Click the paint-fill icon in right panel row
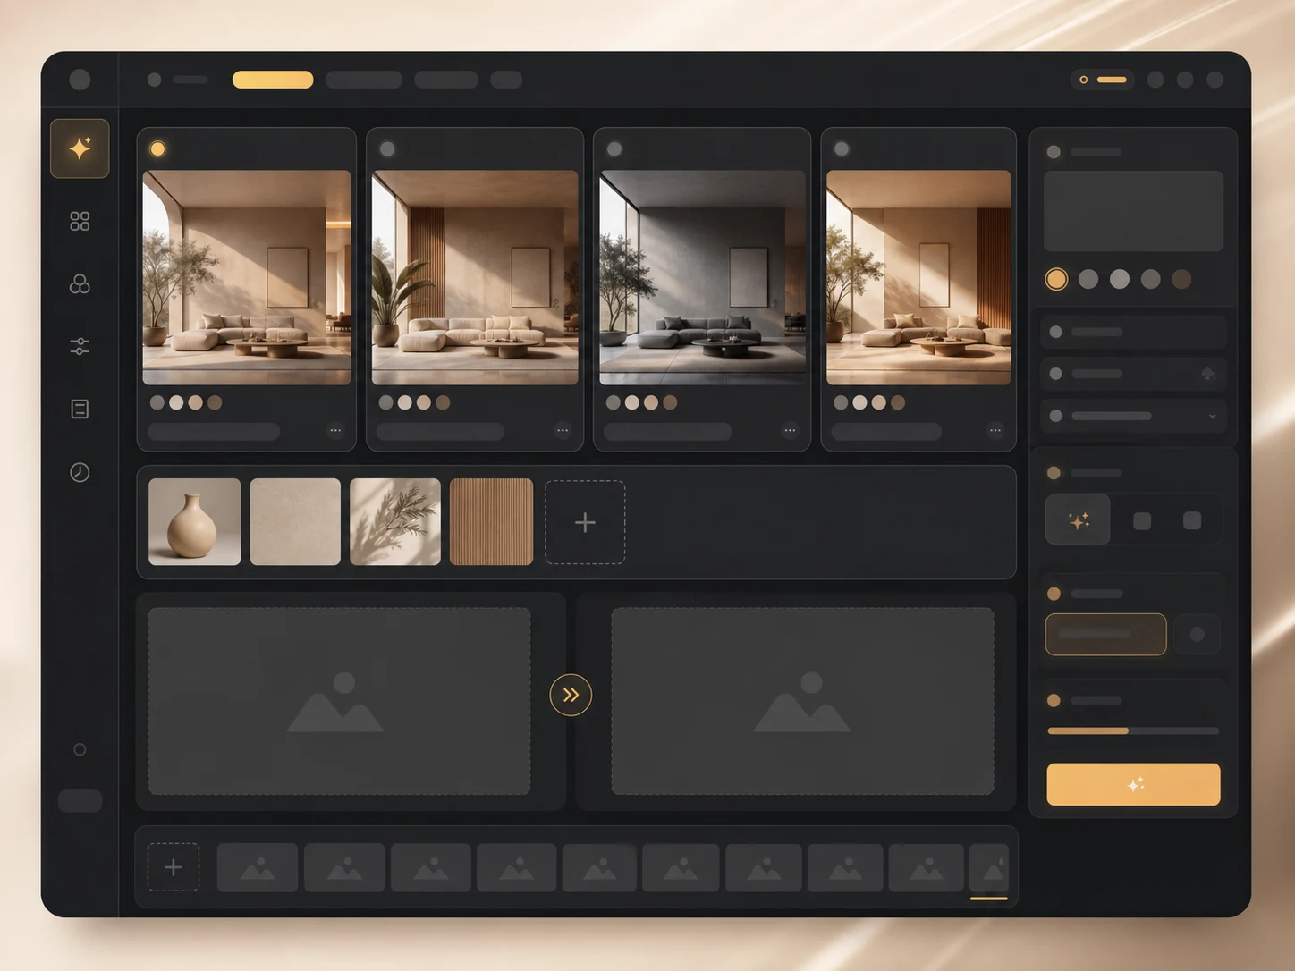The image size is (1295, 971). [x=1208, y=374]
